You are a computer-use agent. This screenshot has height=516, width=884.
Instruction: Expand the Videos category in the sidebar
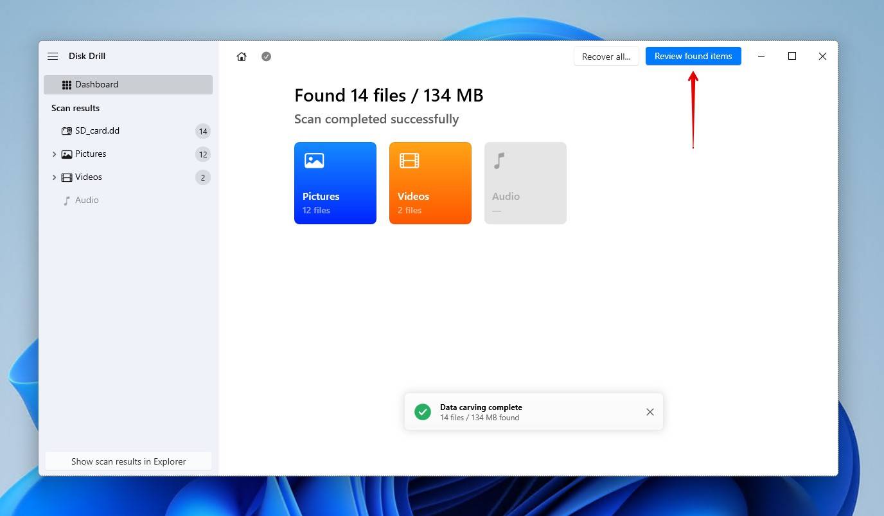(x=54, y=177)
